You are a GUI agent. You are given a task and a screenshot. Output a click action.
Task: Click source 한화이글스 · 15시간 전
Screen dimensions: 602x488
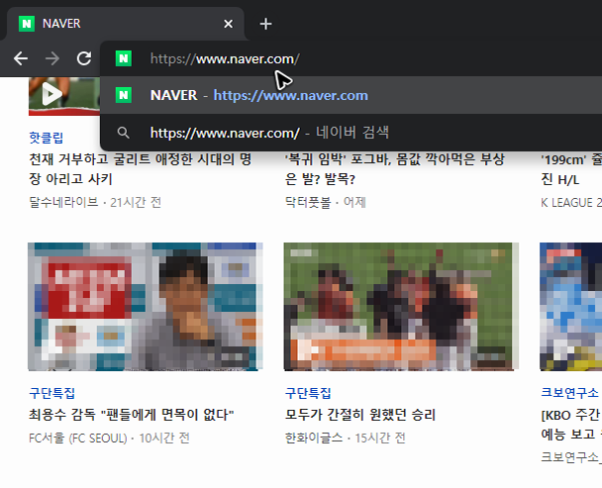point(346,439)
